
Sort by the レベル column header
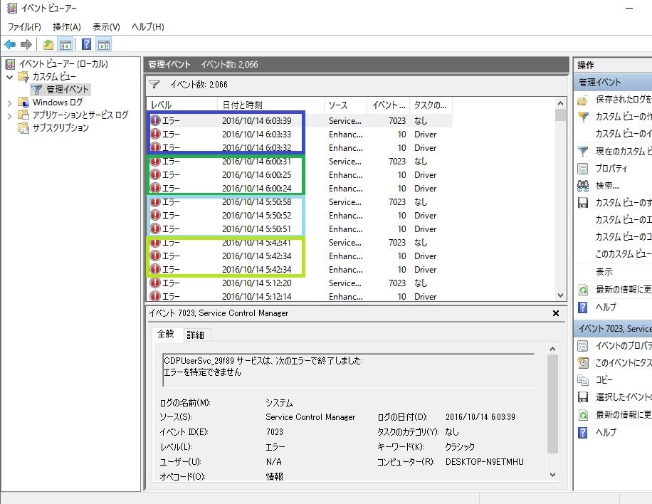point(182,105)
